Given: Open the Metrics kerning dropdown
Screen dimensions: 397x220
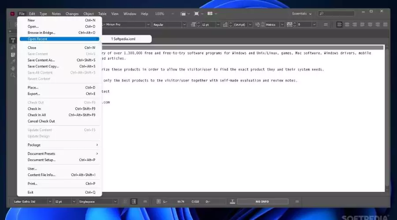Looking at the screenshot, I should coord(282,25).
